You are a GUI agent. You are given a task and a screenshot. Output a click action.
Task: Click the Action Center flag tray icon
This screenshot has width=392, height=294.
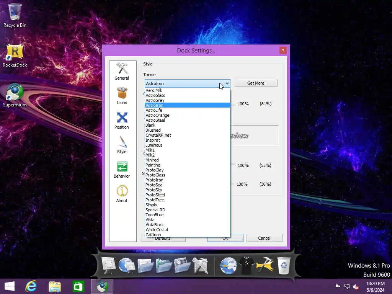[337, 286]
